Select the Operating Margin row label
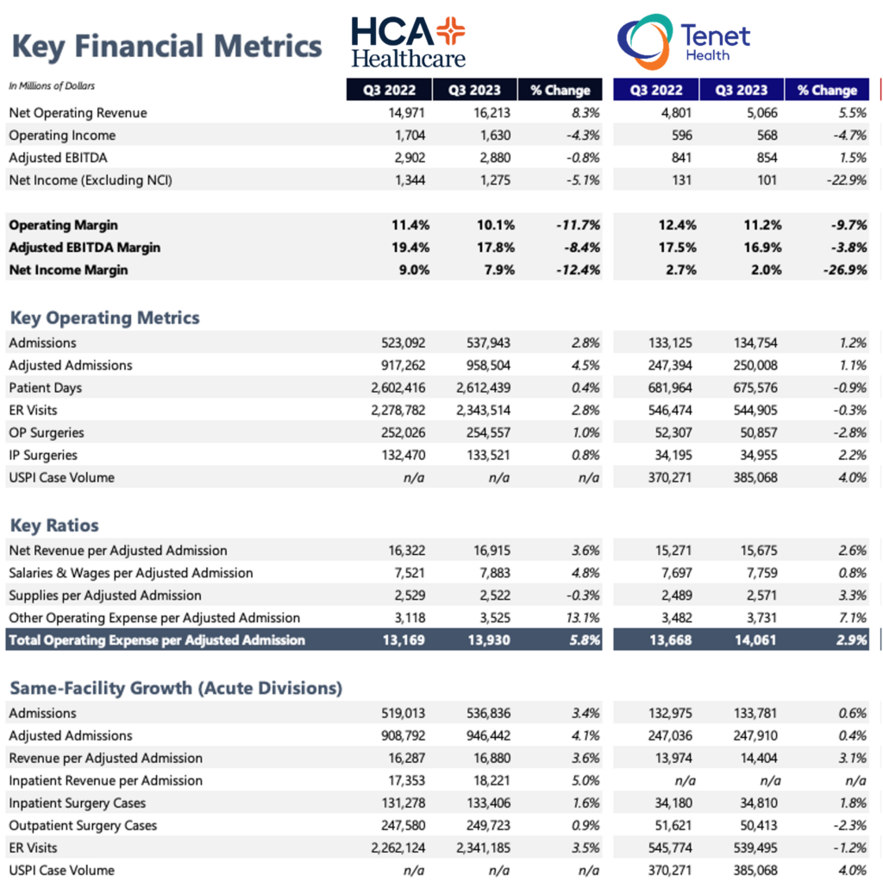This screenshot has height=882, width=883. (63, 225)
